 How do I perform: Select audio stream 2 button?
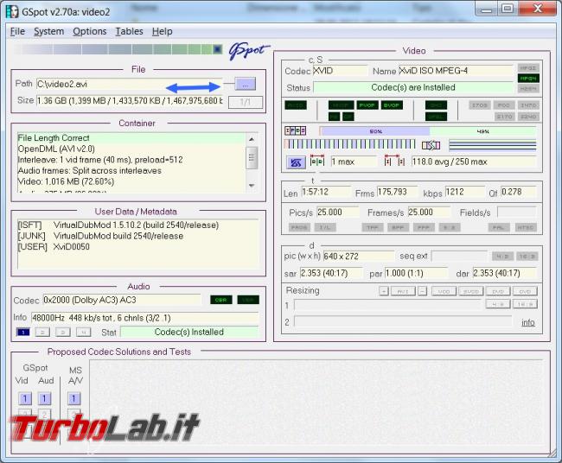[42, 333]
